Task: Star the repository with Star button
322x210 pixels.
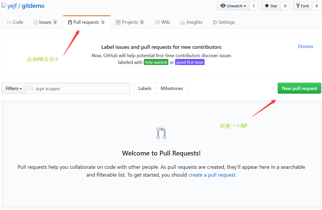Action: [271, 6]
